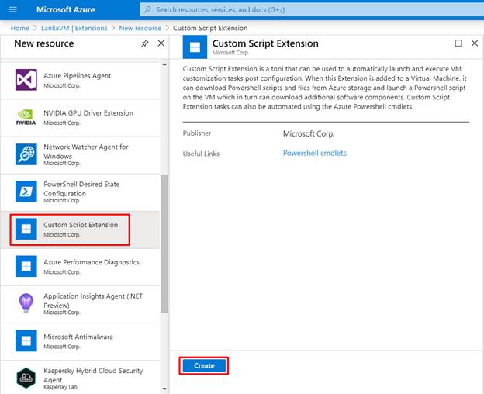The width and height of the screenshot is (484, 394).
Task: Open New resource breadcrumb link
Action: pyautogui.click(x=140, y=28)
